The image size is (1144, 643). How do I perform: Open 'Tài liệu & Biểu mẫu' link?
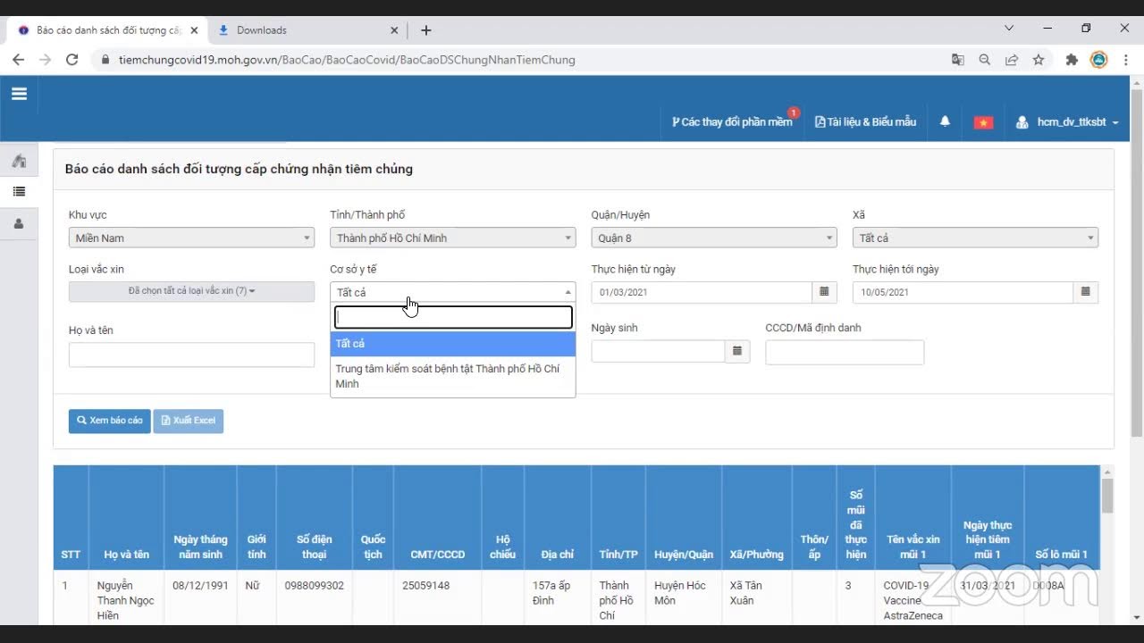(x=865, y=122)
